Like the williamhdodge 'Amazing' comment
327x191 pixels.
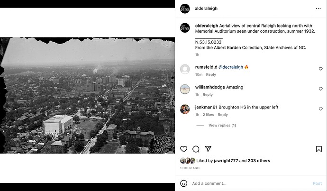[x=321, y=89]
